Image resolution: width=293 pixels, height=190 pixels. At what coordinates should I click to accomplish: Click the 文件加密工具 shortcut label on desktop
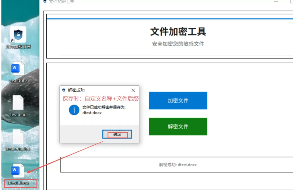[18, 46]
